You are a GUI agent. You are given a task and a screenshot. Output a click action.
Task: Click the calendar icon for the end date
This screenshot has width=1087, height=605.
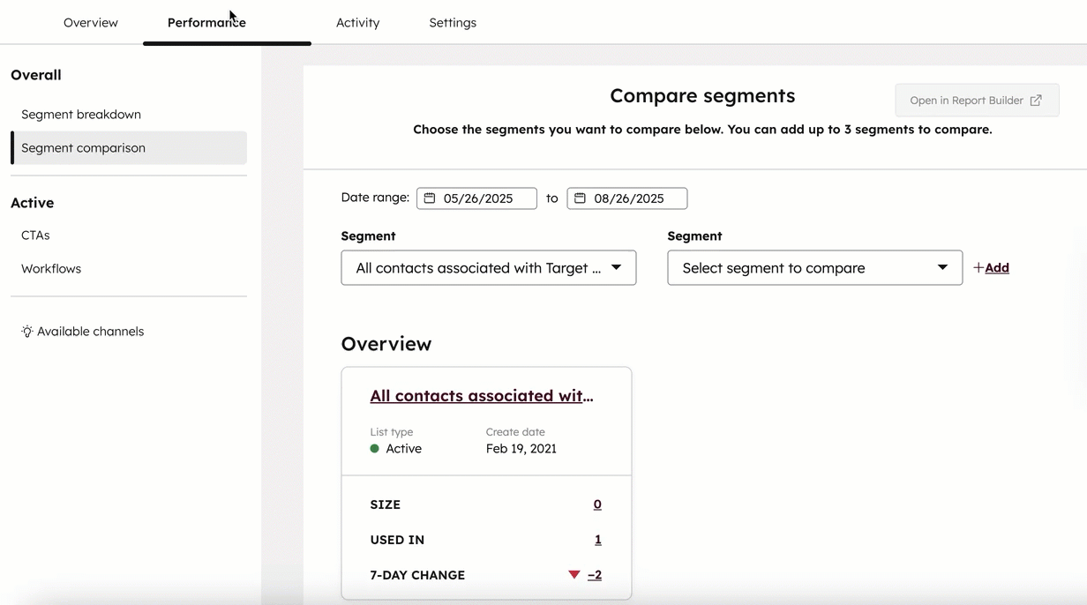pyautogui.click(x=580, y=198)
